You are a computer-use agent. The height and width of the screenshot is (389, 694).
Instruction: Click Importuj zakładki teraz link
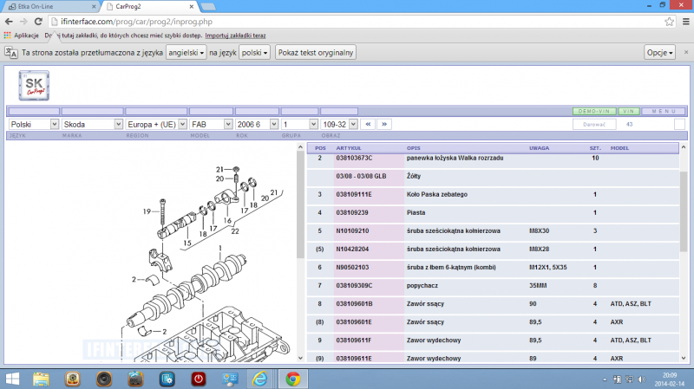(235, 36)
